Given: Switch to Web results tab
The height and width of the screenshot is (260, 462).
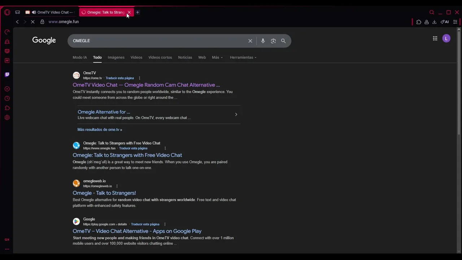Looking at the screenshot, I should 202,57.
